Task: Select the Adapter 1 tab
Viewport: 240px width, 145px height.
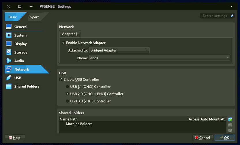Action: pyautogui.click(x=70, y=34)
